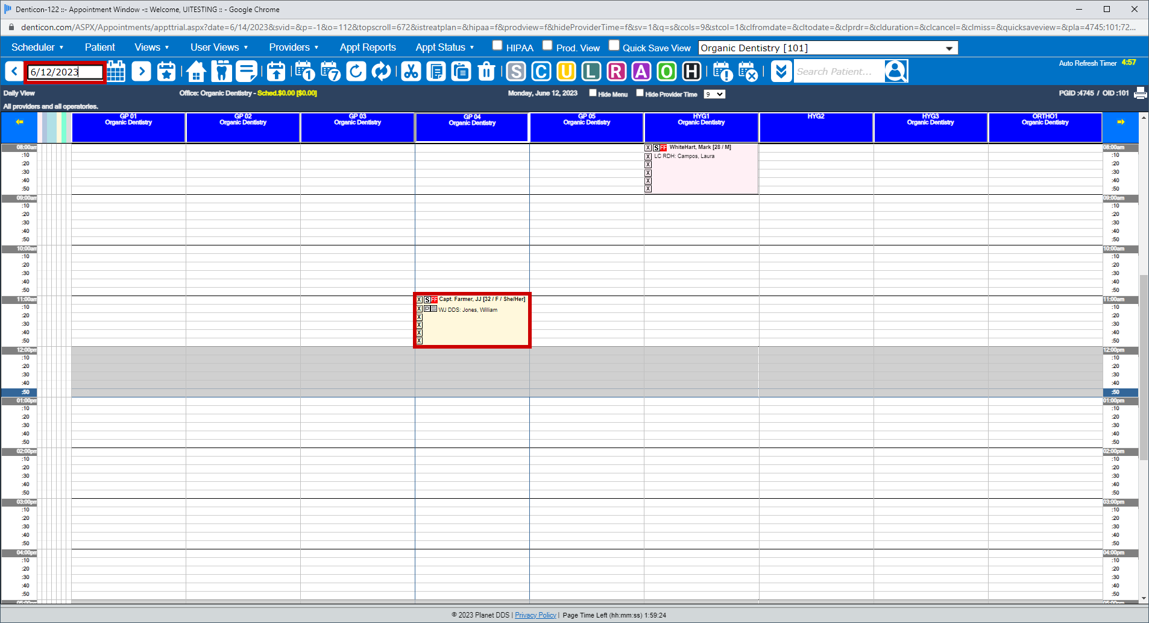1149x623 pixels.
Task: Click the paste appointment clipboard icon
Action: tap(461, 71)
